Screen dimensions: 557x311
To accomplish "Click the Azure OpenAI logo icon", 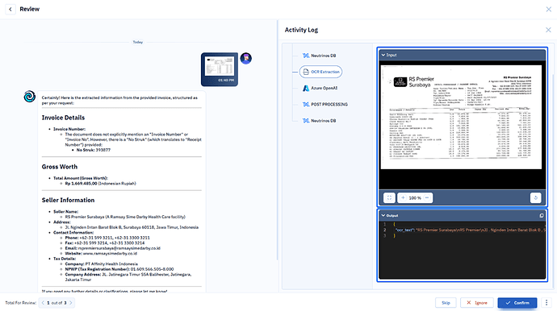I will (x=305, y=88).
